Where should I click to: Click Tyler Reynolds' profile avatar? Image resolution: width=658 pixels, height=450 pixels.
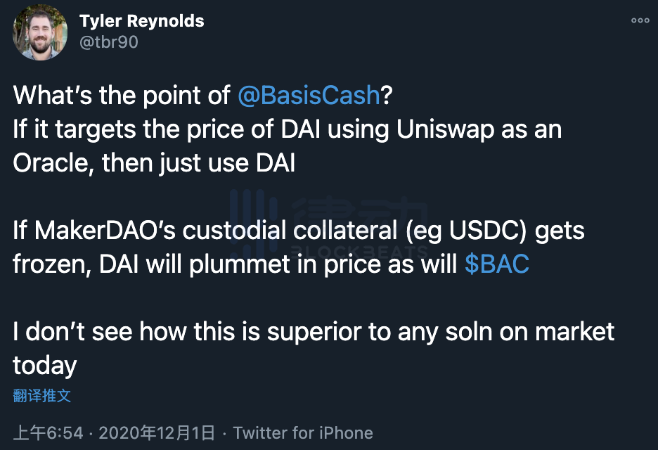(41, 32)
